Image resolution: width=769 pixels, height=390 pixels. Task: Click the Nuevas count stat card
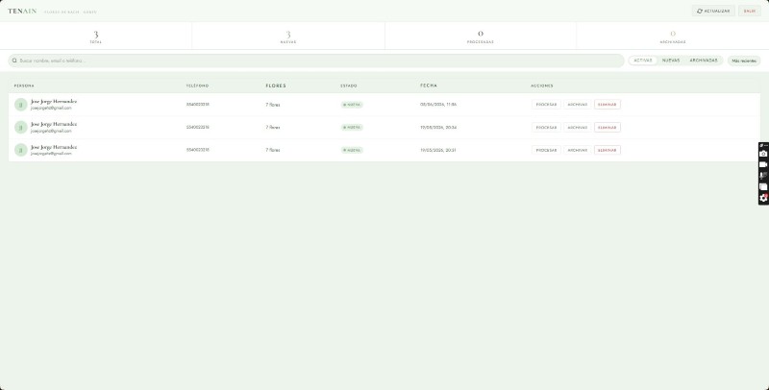[x=288, y=36]
